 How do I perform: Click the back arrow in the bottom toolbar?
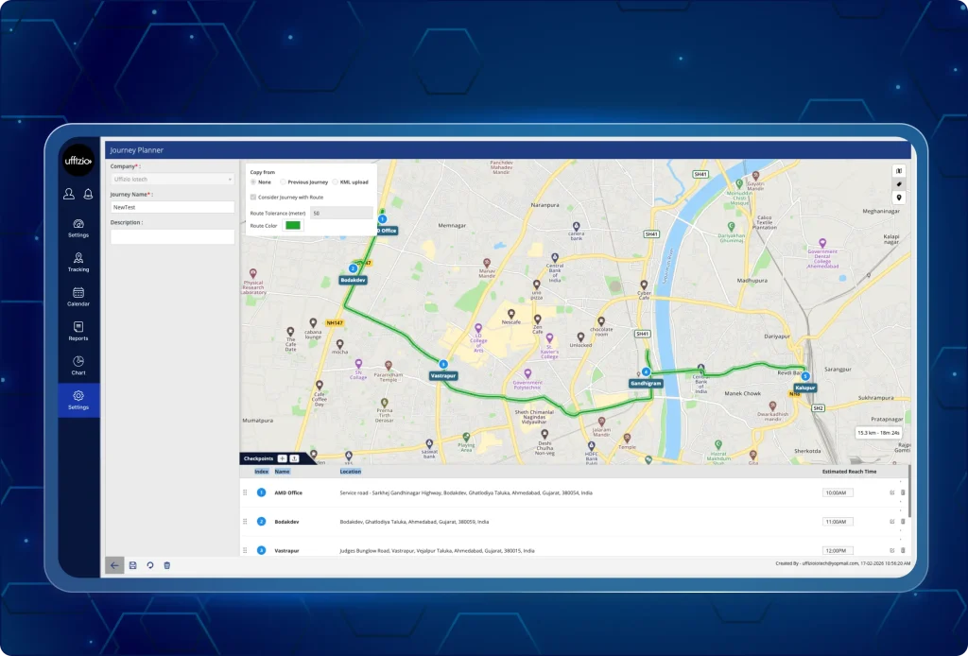pos(114,564)
